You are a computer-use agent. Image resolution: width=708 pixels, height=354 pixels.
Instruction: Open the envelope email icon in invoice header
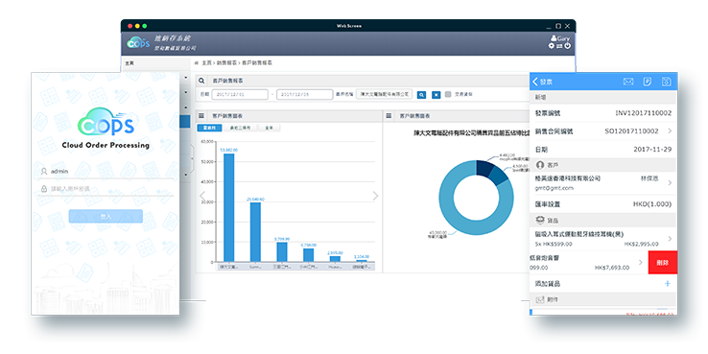628,82
